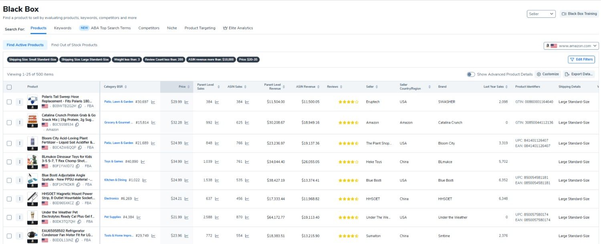Click Review Count less than: 200 chip
Screen dimensions: 601x244
tap(164, 60)
